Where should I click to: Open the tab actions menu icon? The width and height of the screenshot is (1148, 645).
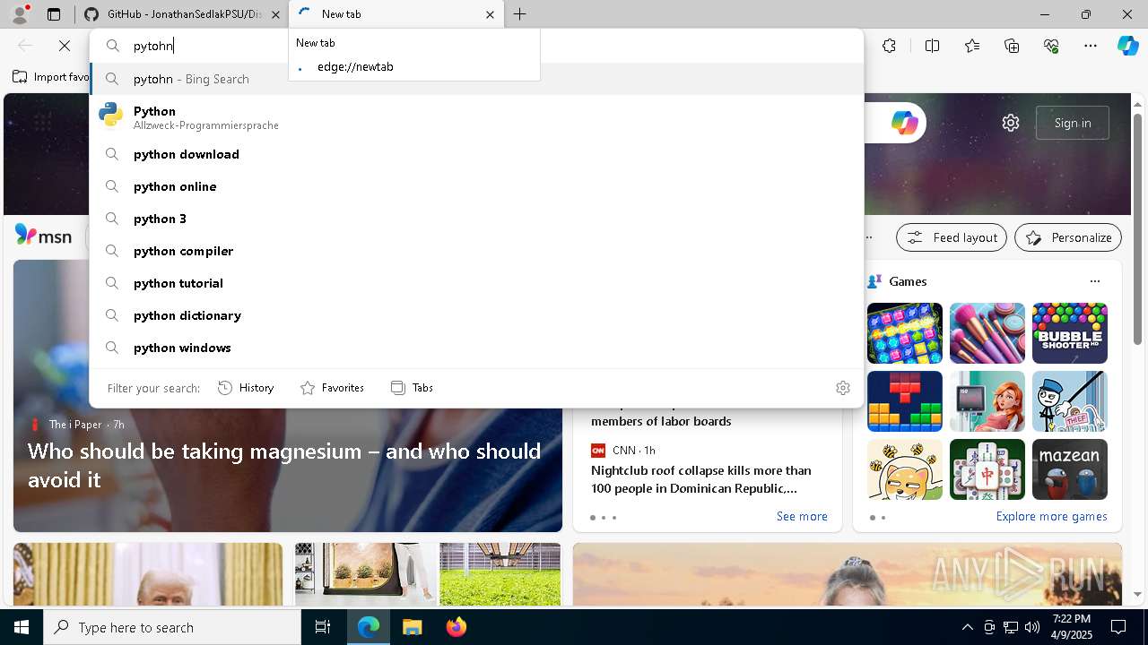click(54, 14)
